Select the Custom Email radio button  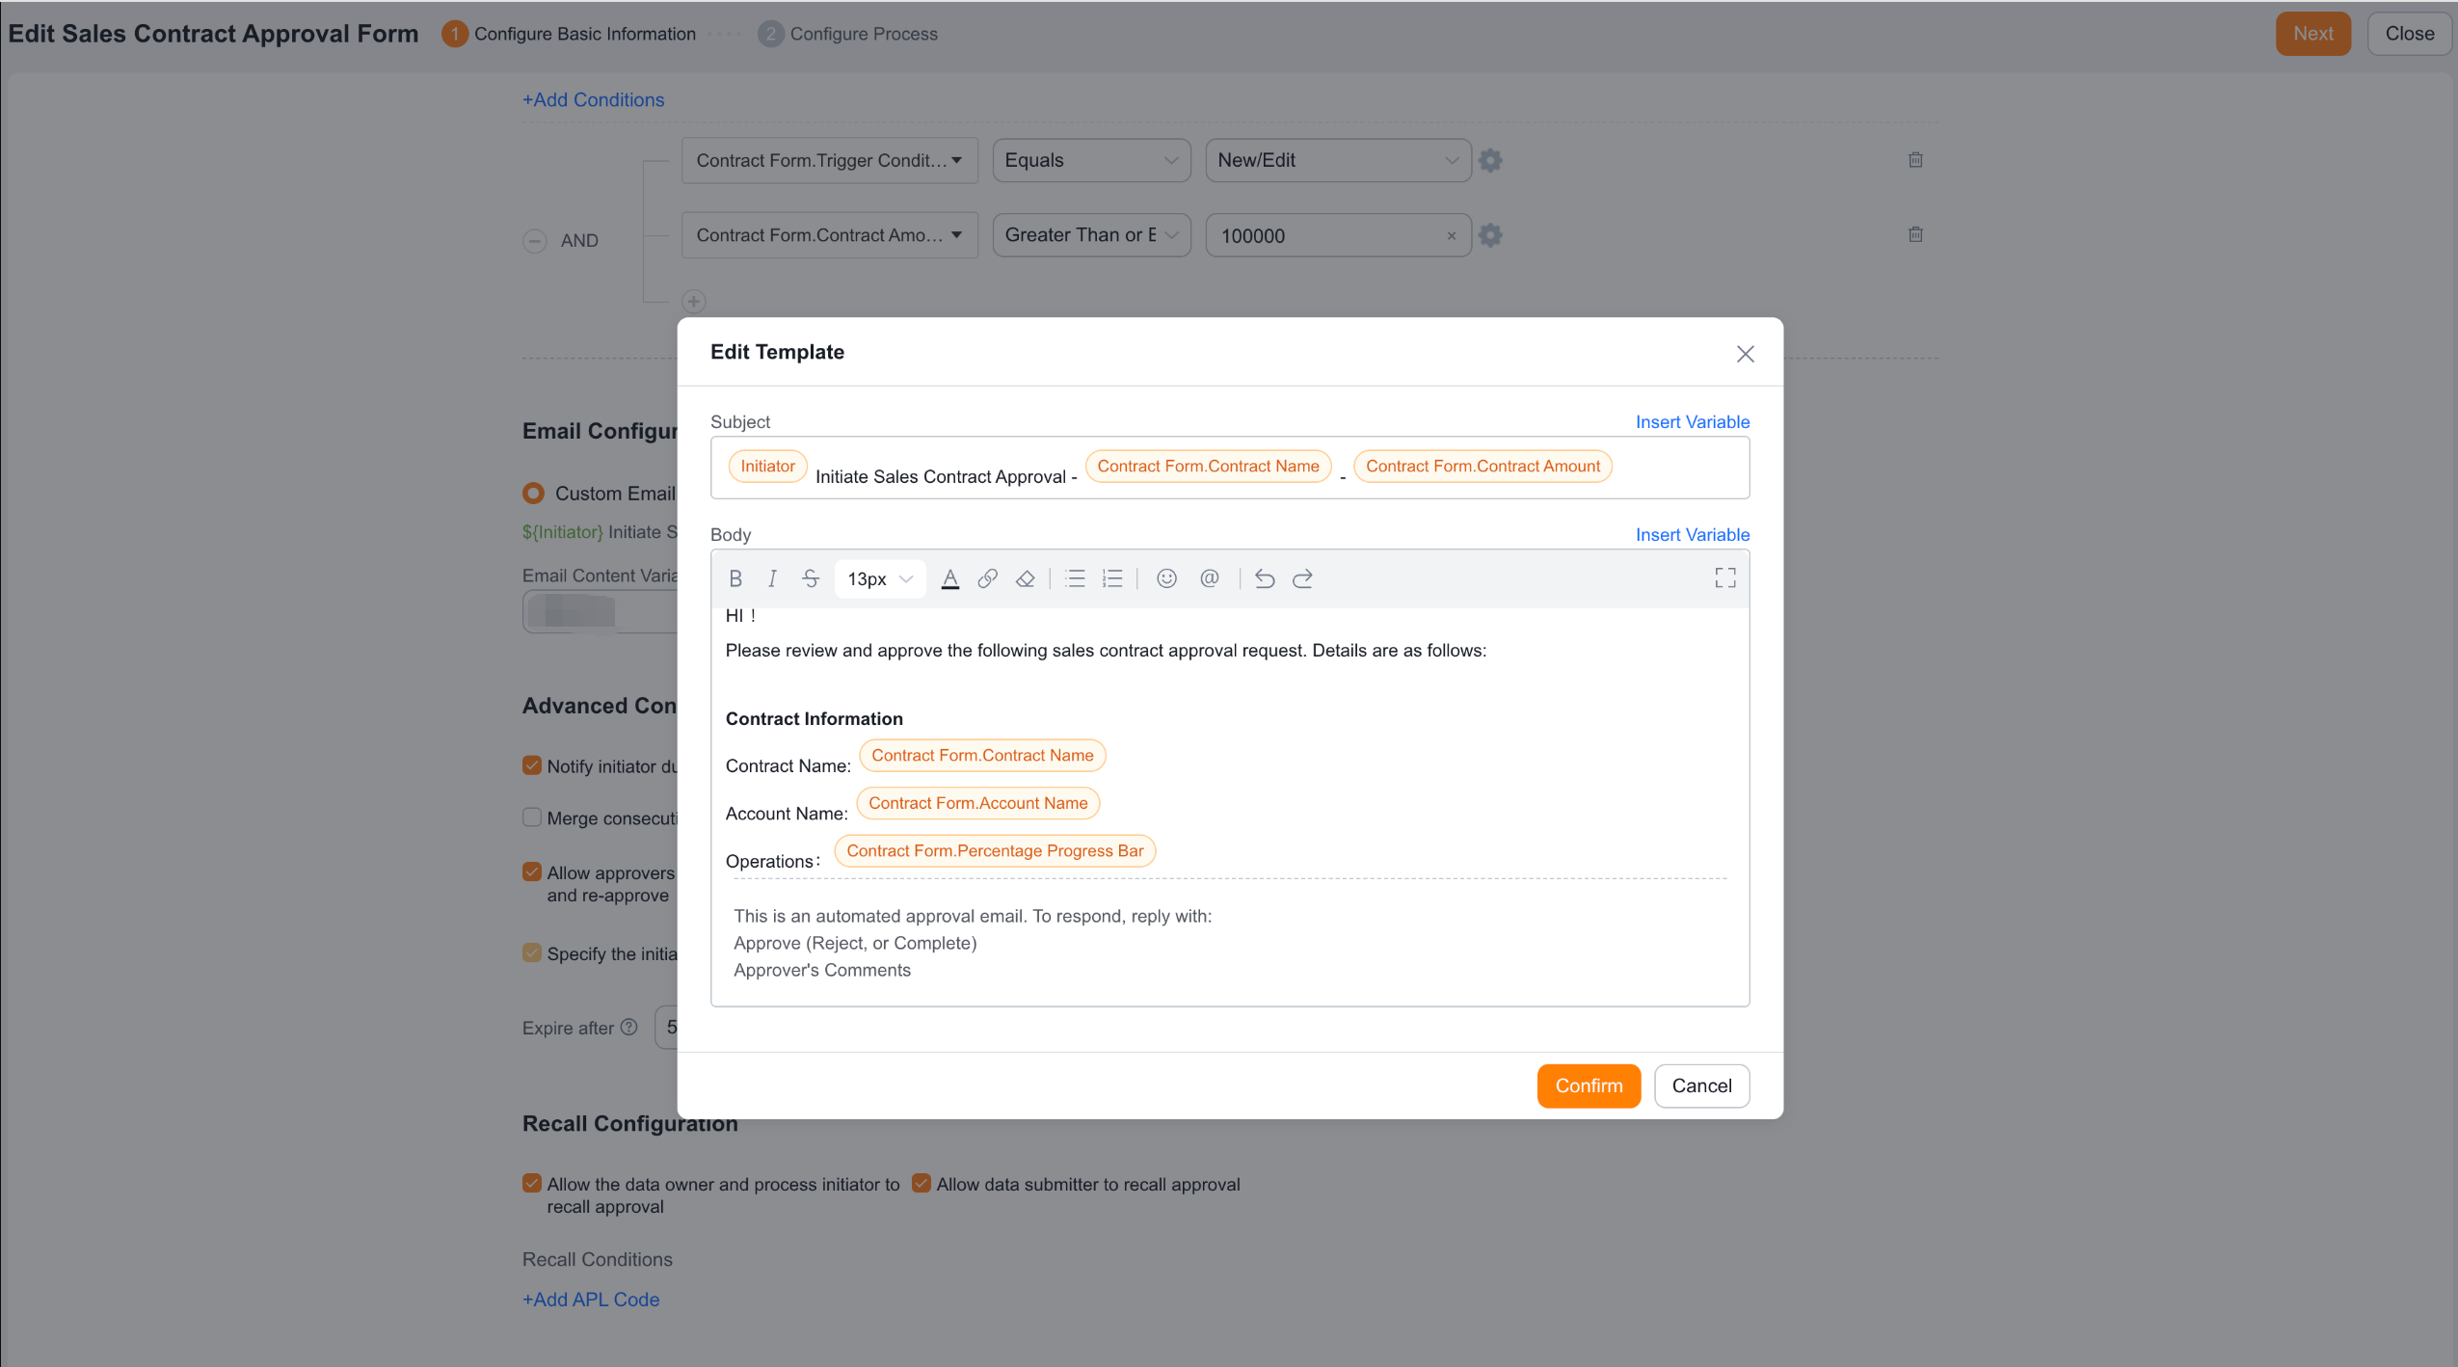(x=533, y=494)
